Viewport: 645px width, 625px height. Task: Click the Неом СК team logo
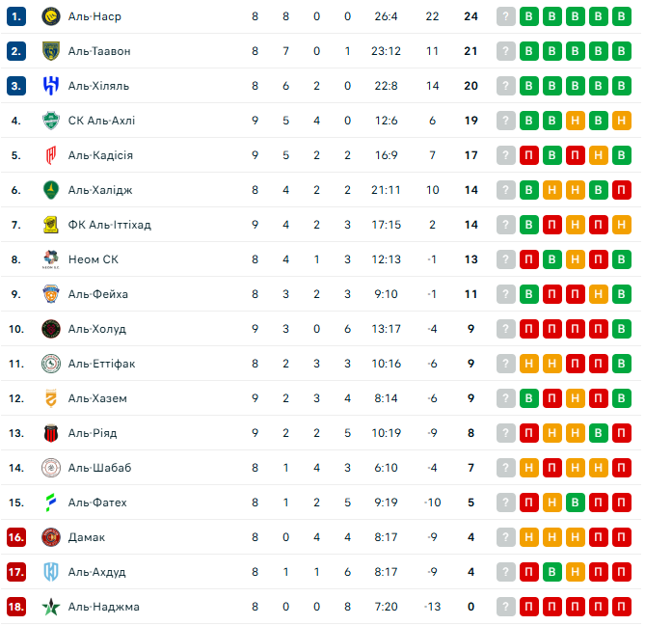[x=51, y=259]
